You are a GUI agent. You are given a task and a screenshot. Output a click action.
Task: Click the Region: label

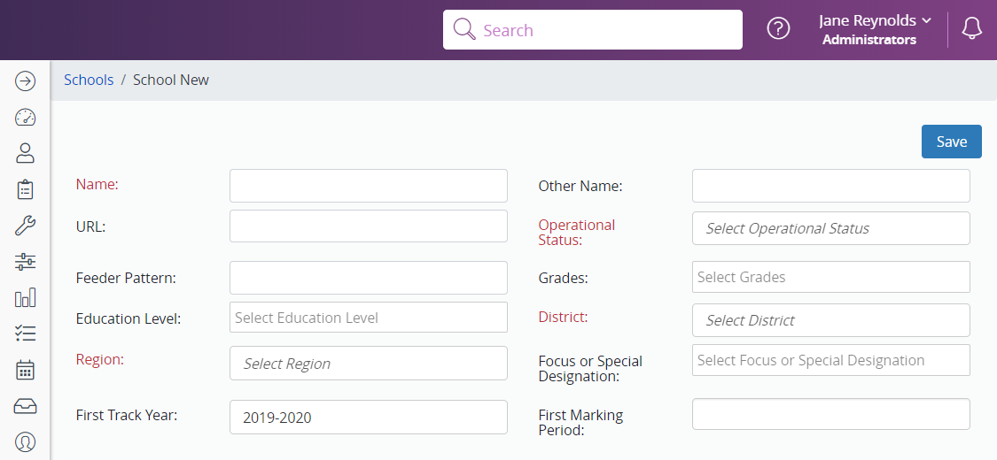tap(100, 359)
